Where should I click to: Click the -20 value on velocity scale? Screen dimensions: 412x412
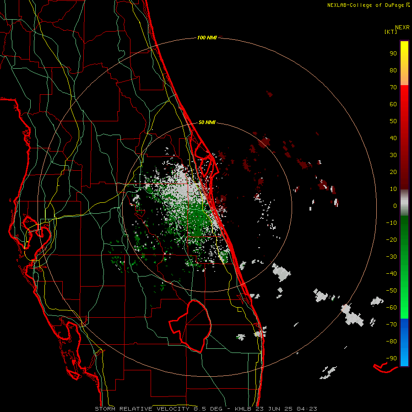391,239
